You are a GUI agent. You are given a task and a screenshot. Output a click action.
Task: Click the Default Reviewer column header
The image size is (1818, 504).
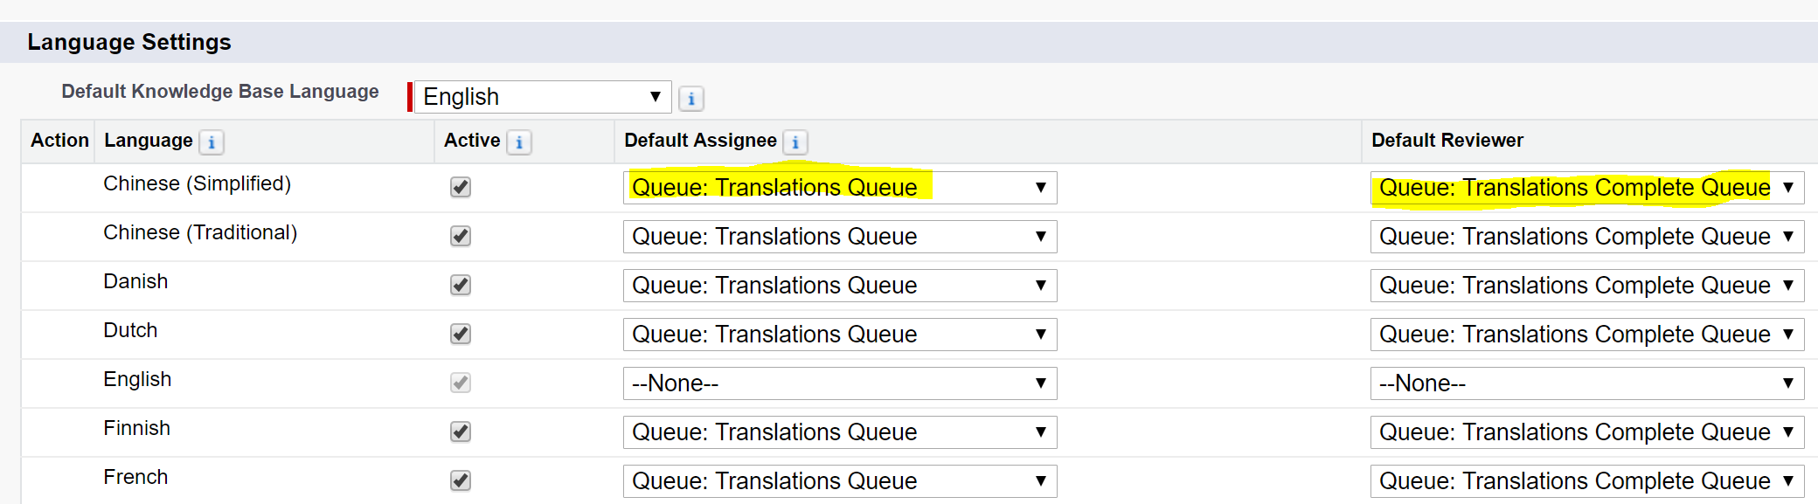pos(1447,141)
